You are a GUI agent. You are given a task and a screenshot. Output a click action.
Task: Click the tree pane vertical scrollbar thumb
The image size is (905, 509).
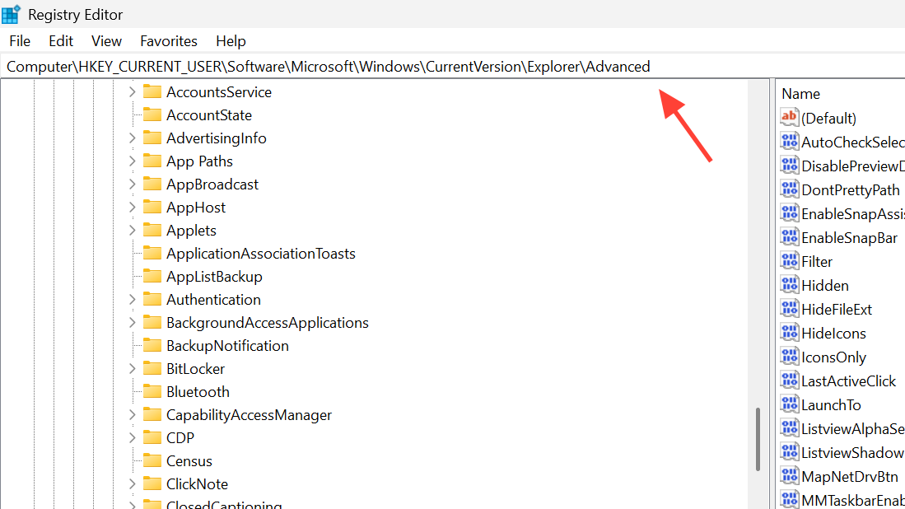[x=758, y=439]
